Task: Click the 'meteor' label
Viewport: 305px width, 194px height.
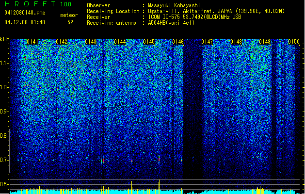Action: (x=69, y=15)
